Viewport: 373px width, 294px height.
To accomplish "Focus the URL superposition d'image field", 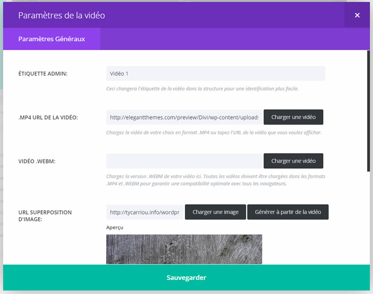I will pyautogui.click(x=145, y=212).
